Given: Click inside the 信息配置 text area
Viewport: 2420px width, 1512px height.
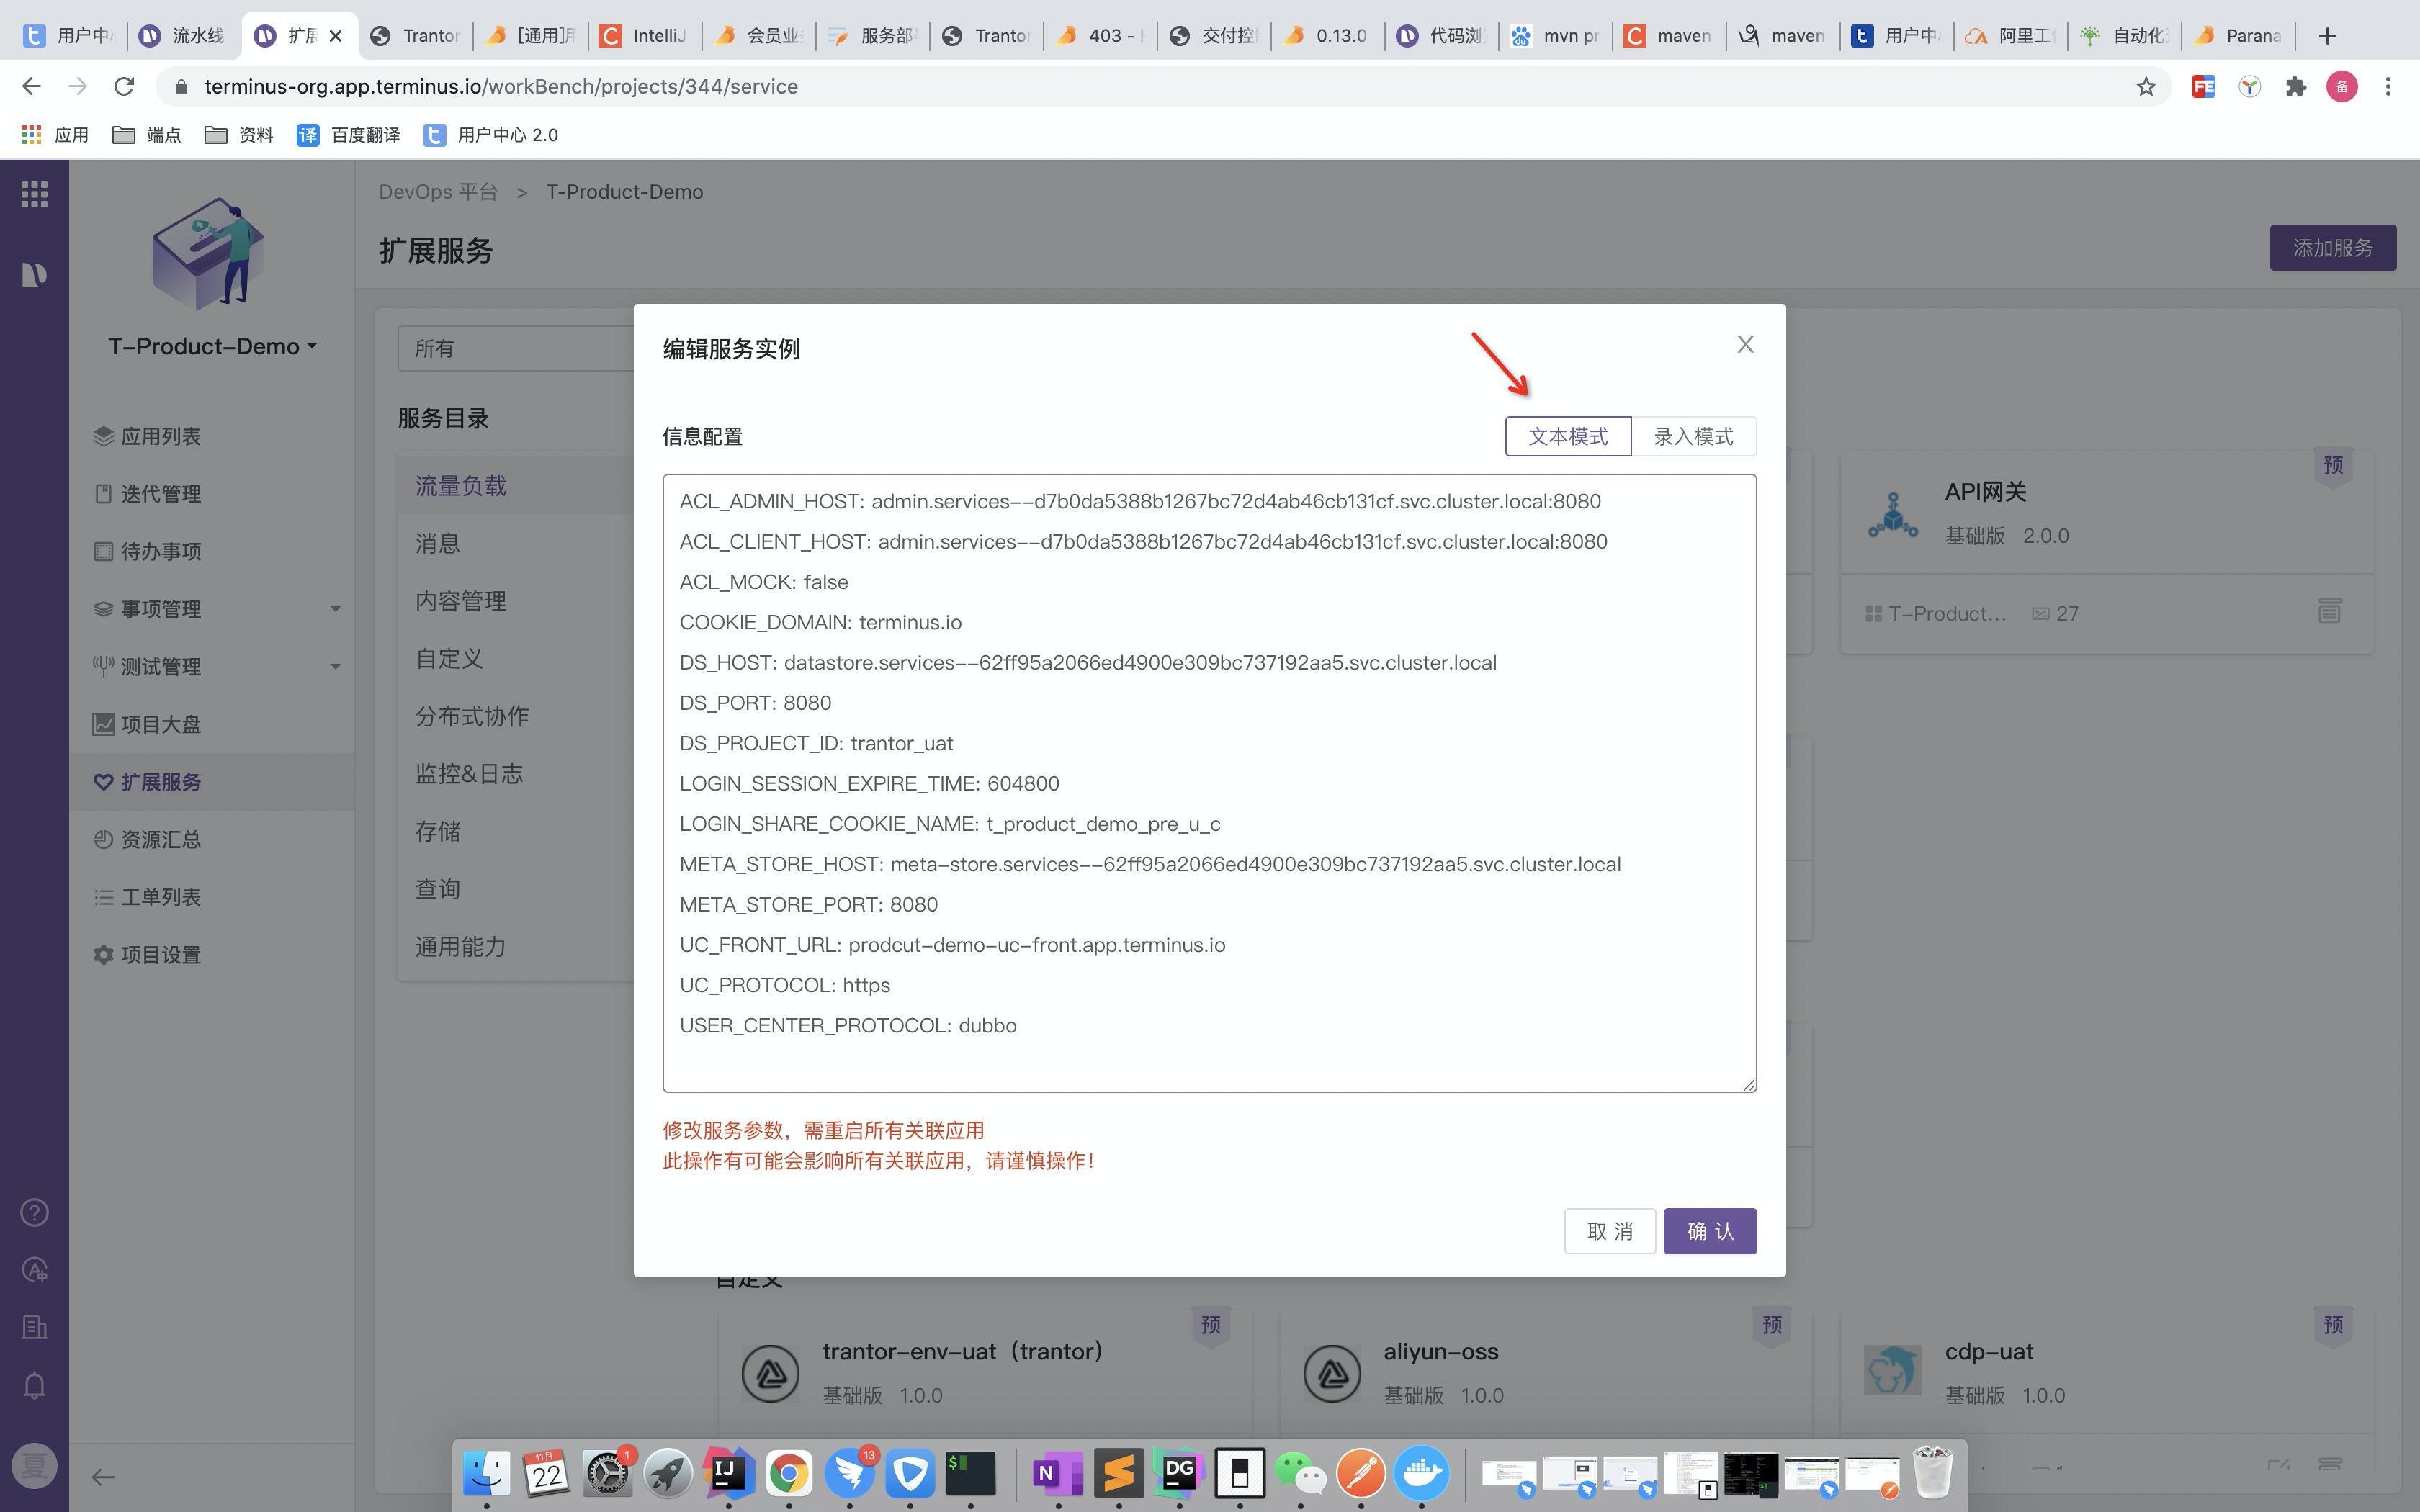Looking at the screenshot, I should (1209, 783).
